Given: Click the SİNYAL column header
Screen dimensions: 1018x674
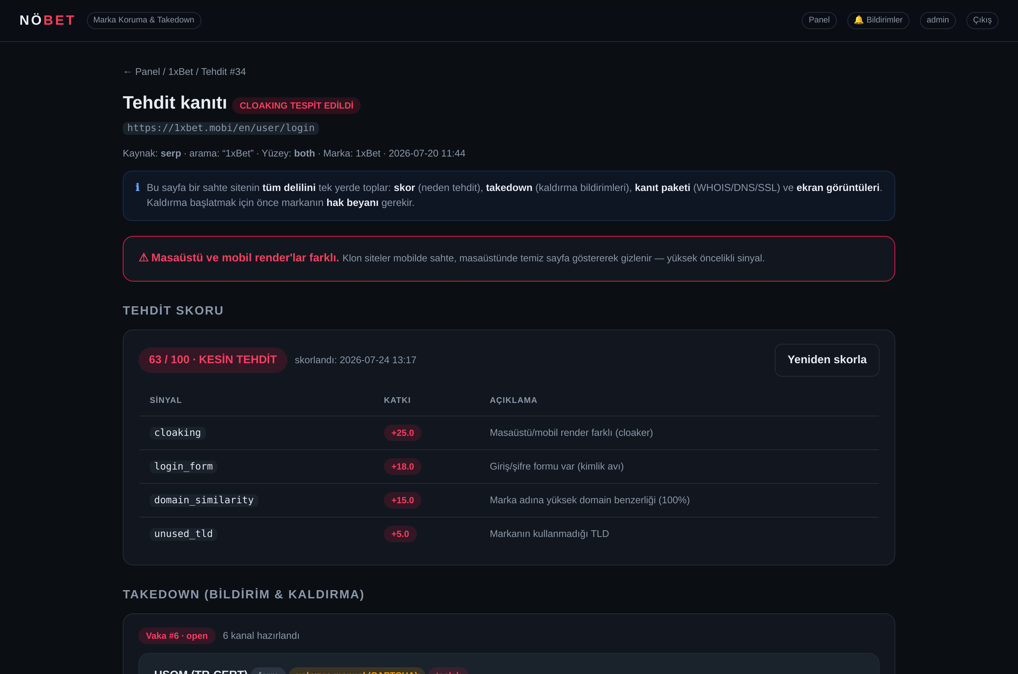Looking at the screenshot, I should 165,400.
